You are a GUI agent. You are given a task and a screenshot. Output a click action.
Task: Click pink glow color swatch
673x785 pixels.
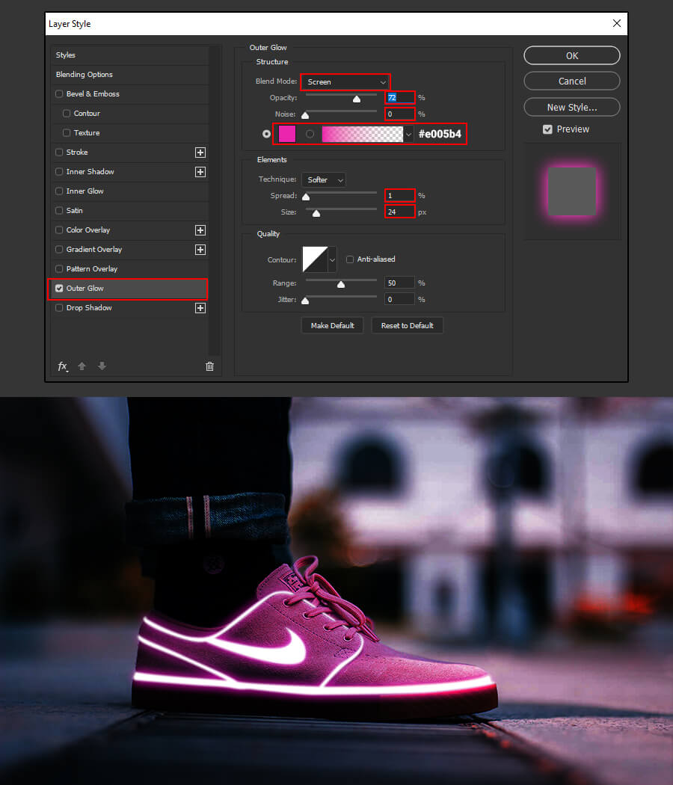point(287,134)
